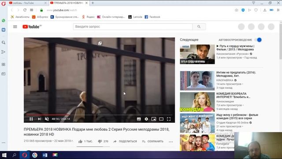Viewport: 282px width, 159px height.
Task: Enter fullscreen video mode
Action: [x=169, y=119]
